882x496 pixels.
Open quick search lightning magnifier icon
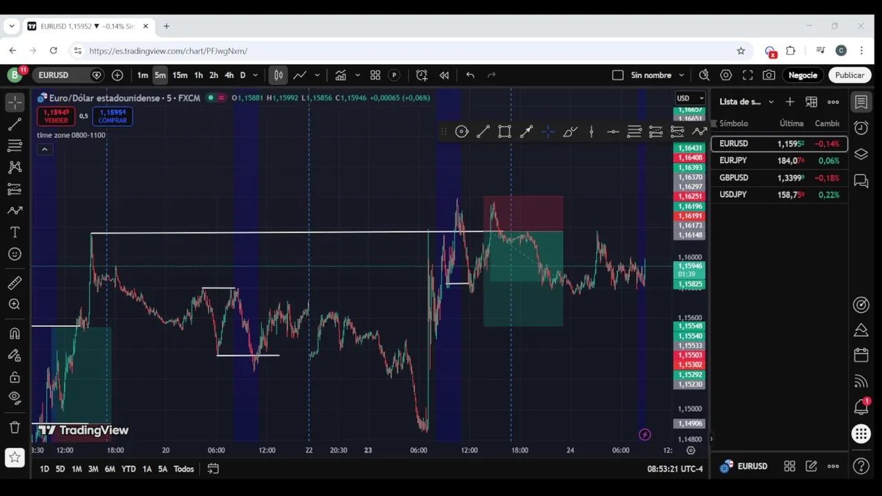(x=704, y=75)
